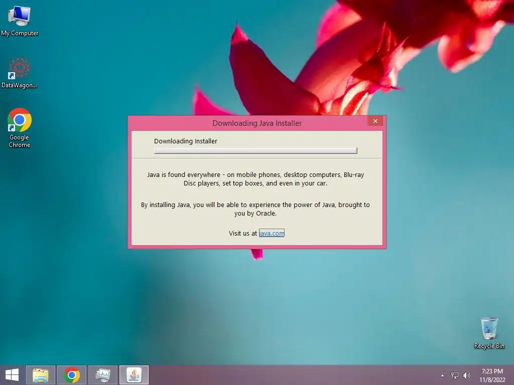
Task: Select the Recycle Bin desktop icon
Action: tap(489, 333)
